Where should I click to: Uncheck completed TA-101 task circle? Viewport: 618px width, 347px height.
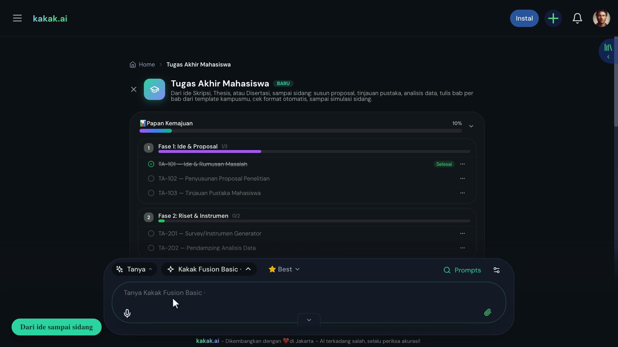click(151, 164)
